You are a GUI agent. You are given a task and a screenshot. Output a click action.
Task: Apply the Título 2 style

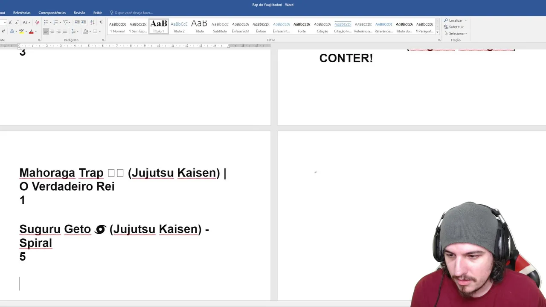click(179, 27)
